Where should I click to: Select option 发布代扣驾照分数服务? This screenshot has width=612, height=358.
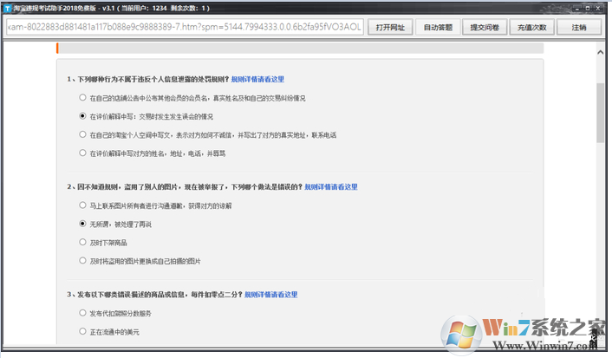(82, 313)
